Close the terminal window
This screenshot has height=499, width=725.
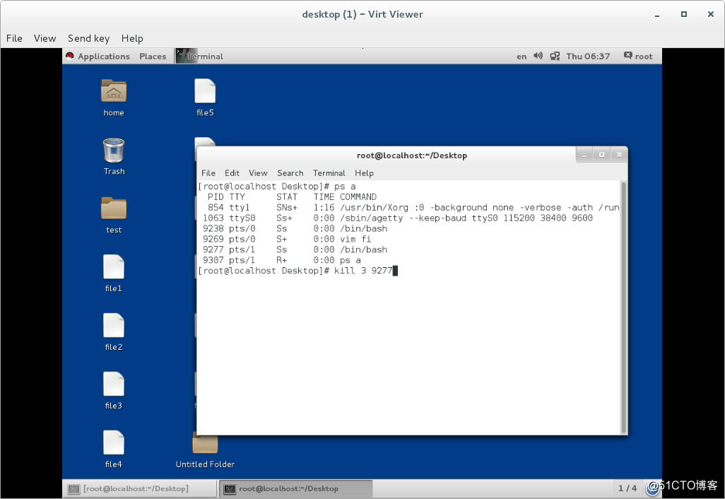click(619, 155)
